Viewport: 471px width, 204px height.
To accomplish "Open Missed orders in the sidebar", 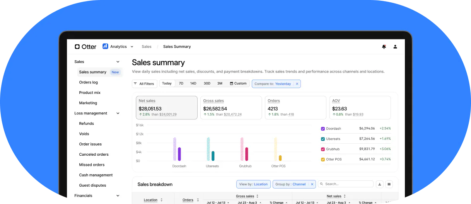I will pos(92,165).
